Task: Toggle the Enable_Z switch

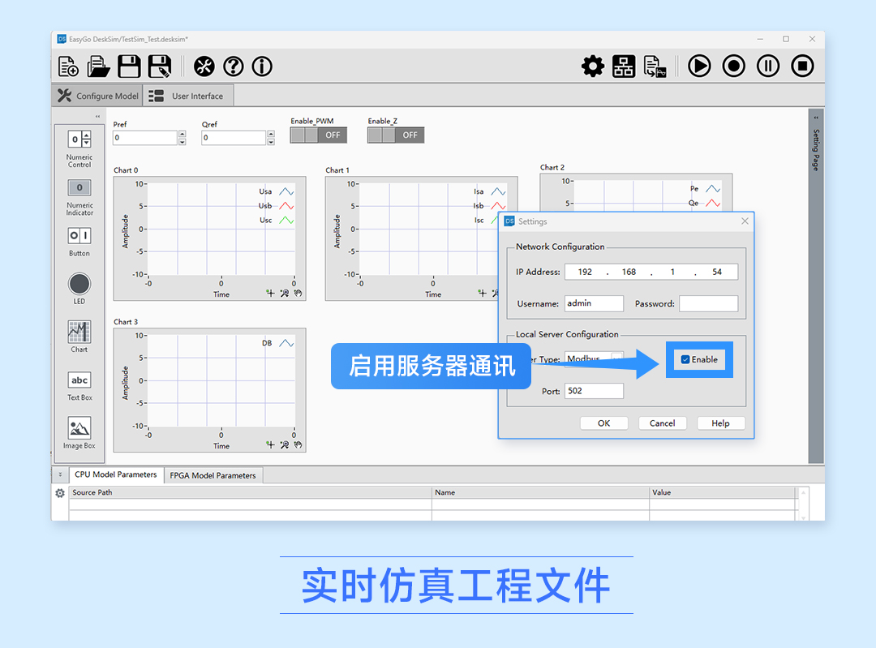Action: 396,135
